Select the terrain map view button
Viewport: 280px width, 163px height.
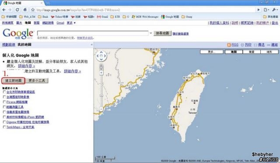pos(269,52)
